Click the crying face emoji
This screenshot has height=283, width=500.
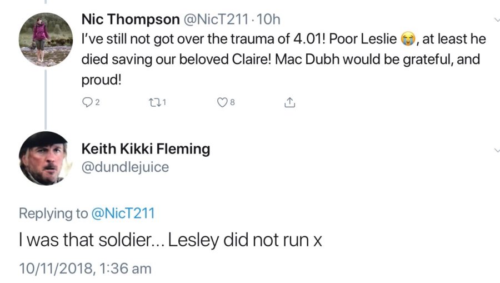[x=407, y=40]
